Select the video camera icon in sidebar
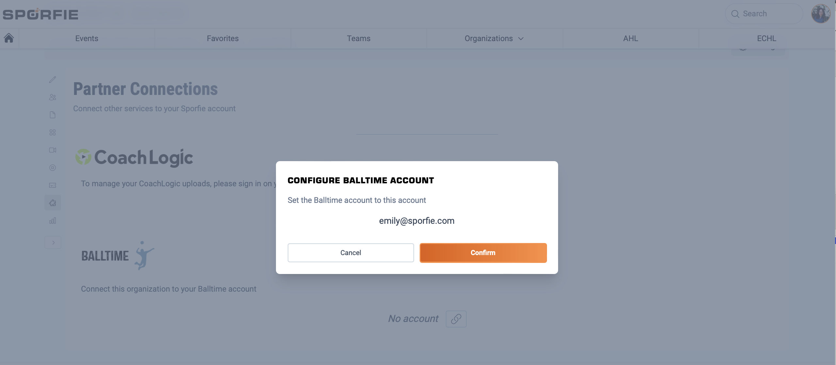Image resolution: width=836 pixels, height=365 pixels. click(53, 150)
